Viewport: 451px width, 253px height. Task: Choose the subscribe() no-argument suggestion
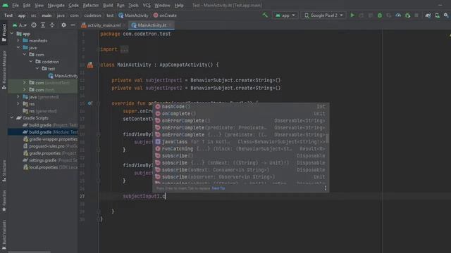pos(240,156)
